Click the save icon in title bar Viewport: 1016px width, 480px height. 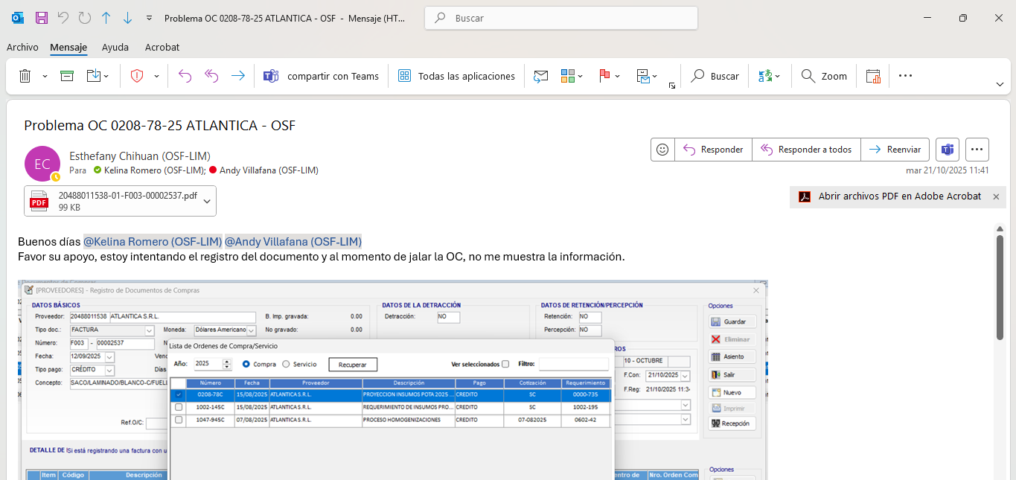coord(42,18)
